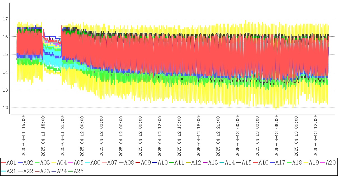Screen dimensions: 338x176
Task: Toggle the A10 legend entry
Action: pos(162,163)
